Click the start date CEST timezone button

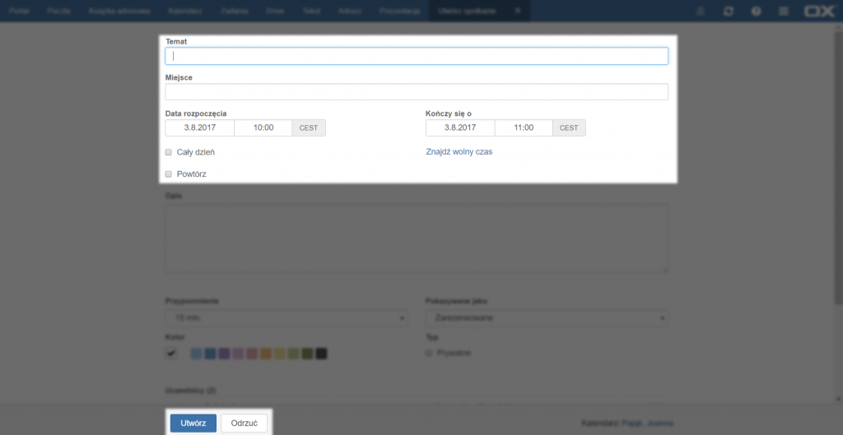click(x=309, y=127)
